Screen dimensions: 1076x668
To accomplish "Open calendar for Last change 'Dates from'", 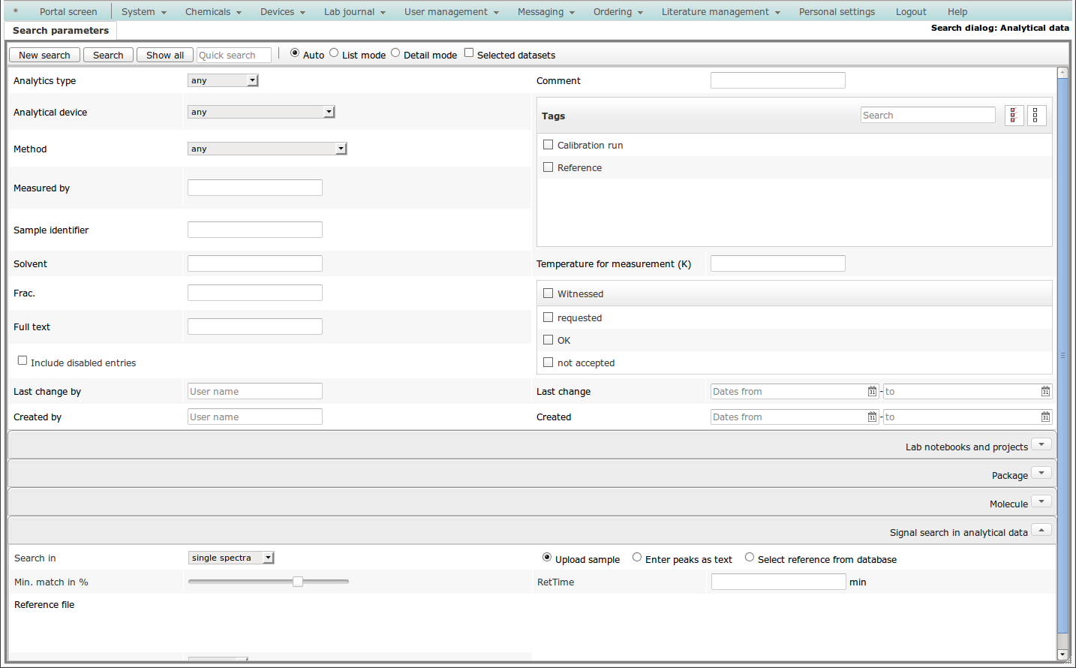I will (872, 392).
